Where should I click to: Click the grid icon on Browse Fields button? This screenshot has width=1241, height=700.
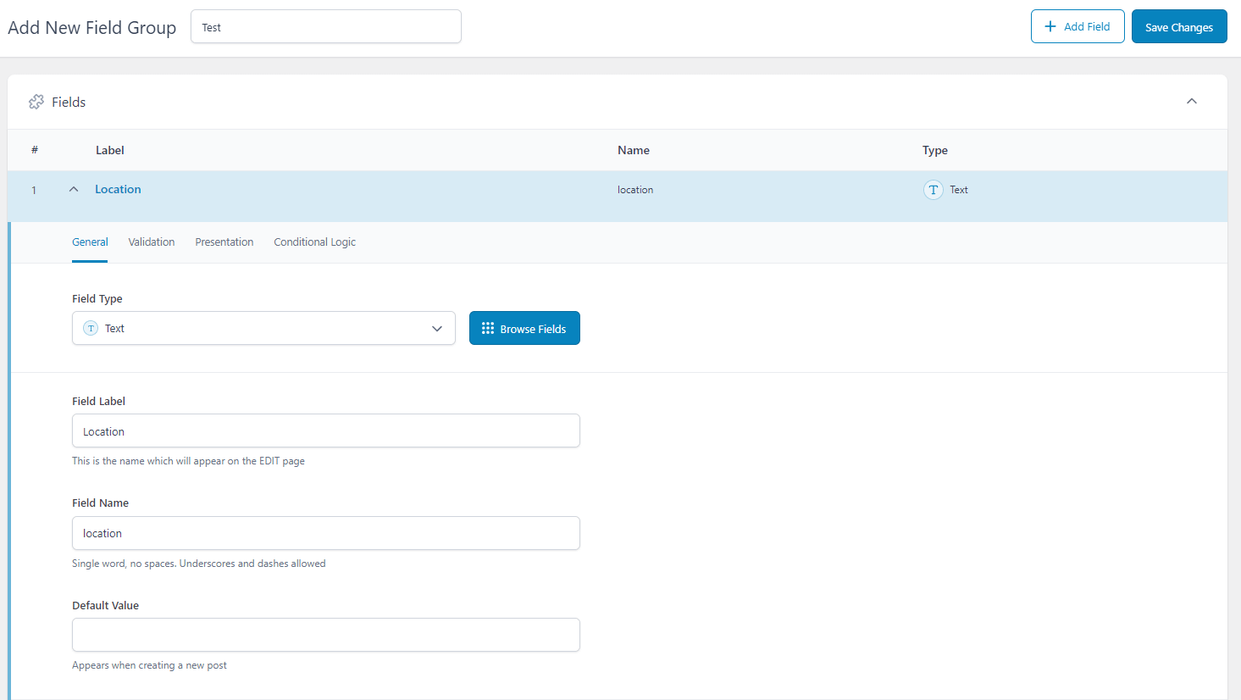[487, 328]
